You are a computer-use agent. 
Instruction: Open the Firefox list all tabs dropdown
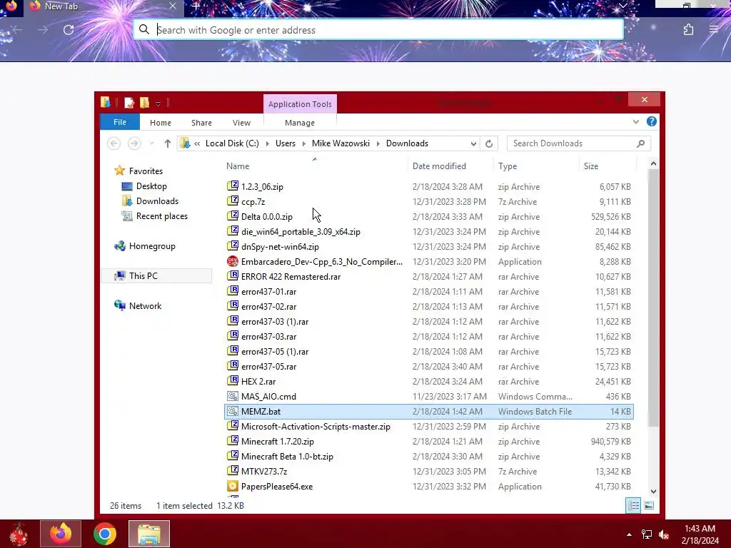pyautogui.click(x=622, y=6)
